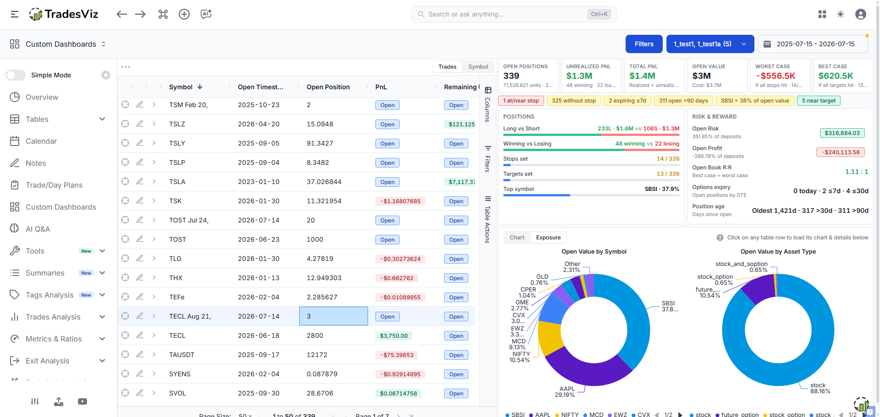Open the hamburger menu icon
Image resolution: width=880 pixels, height=417 pixels.
[x=15, y=14]
